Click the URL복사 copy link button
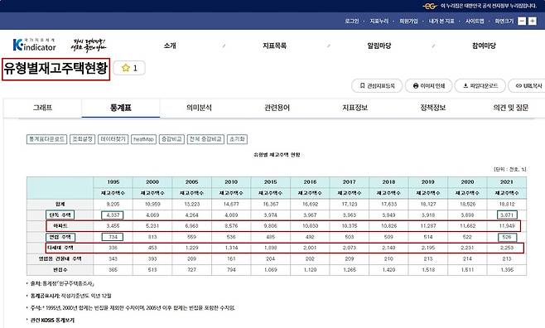Viewport: 545px width, 328px height. [x=528, y=86]
